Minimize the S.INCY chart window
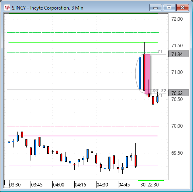This screenshot has height=192, width=193. tap(156, 8)
